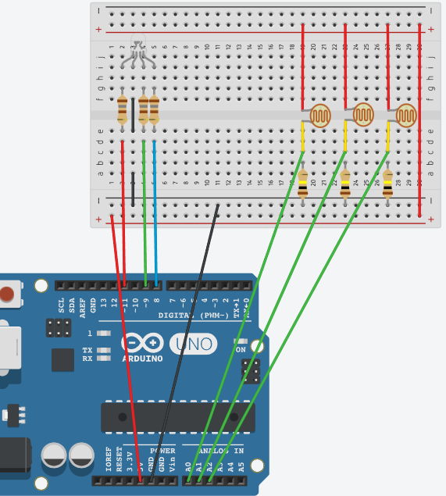This screenshot has width=446, height=496.
Task: Select resistor in breadboard column 2
Action: tap(123, 110)
